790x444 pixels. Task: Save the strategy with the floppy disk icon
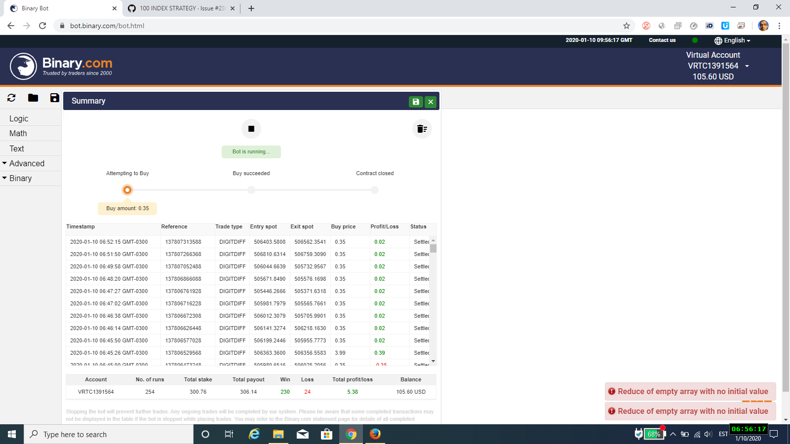point(54,98)
